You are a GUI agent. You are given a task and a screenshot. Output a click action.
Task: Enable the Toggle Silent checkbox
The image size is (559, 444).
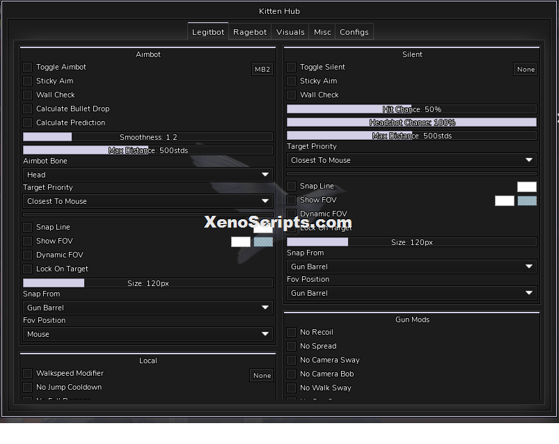[291, 67]
